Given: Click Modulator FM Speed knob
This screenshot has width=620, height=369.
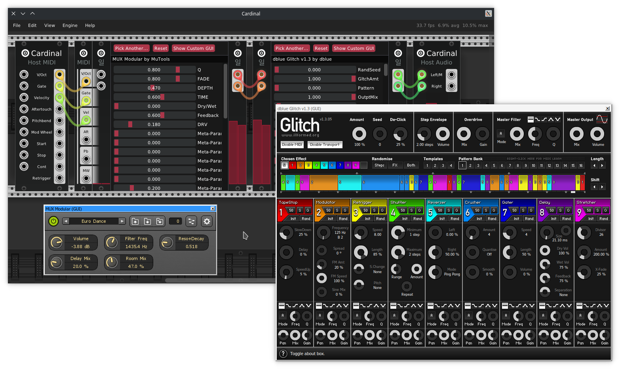Looking at the screenshot, I should pos(321,278).
